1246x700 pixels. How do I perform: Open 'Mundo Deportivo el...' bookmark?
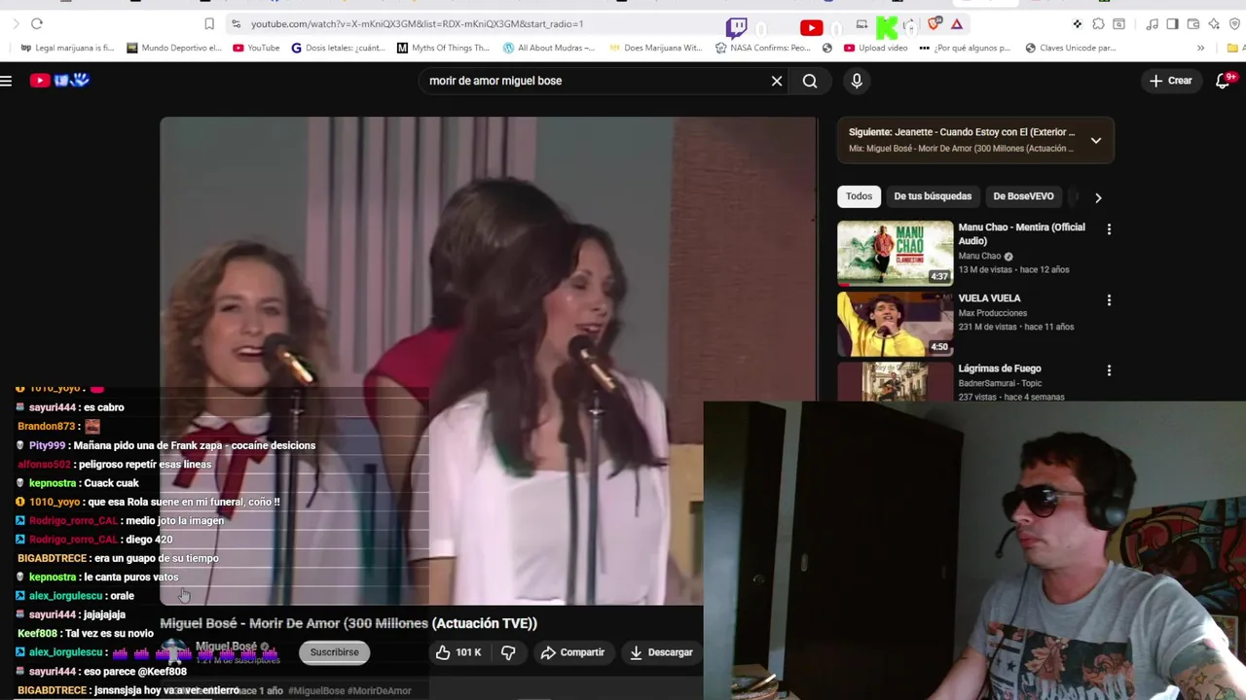173,48
